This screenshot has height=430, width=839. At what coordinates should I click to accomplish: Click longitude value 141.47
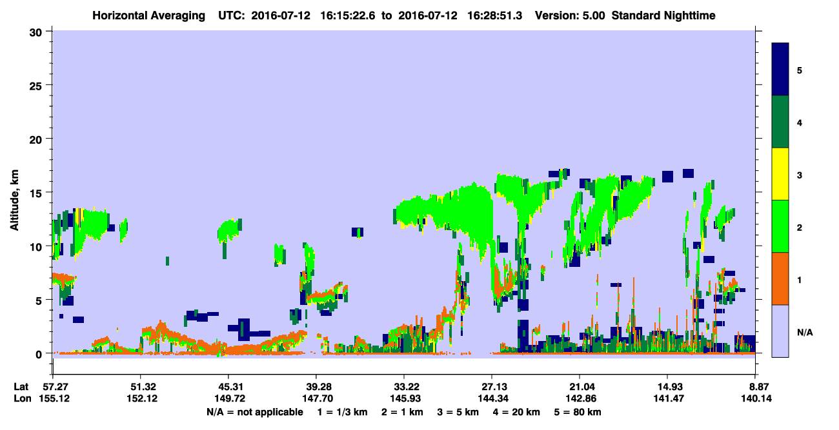667,399
